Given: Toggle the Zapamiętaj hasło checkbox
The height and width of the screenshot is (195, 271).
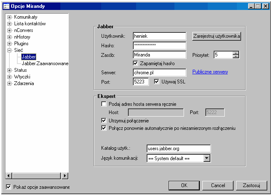Looking at the screenshot, I should click(135, 63).
